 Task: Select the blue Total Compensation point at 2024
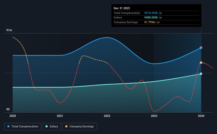point(201,48)
